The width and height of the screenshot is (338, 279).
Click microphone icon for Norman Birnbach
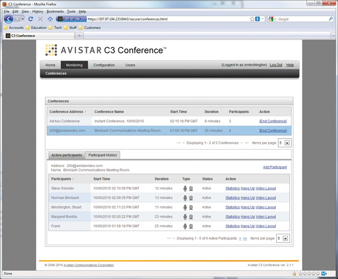185,198
